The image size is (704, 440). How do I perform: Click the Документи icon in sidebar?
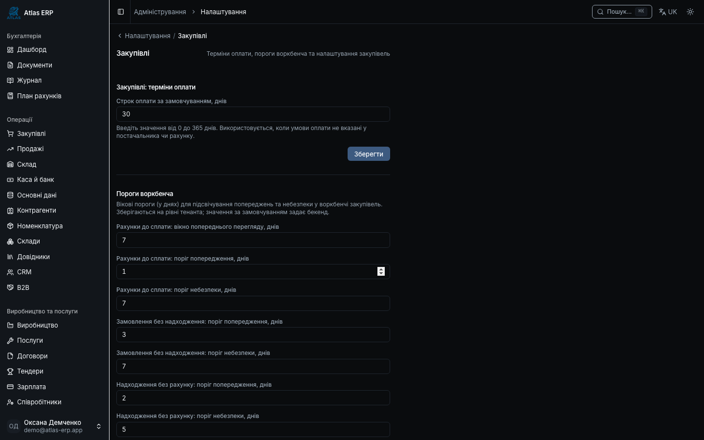point(10,65)
